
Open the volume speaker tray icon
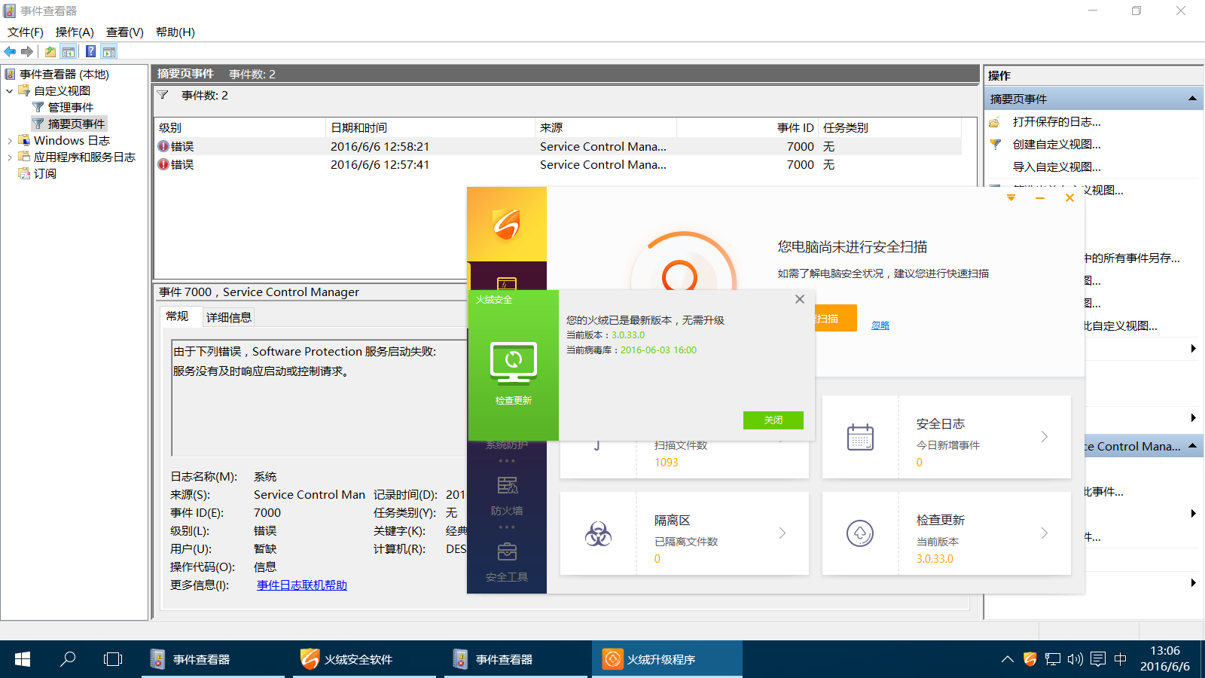(x=1075, y=659)
